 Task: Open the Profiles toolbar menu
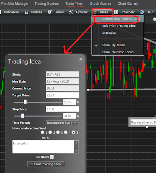pyautogui.click(x=37, y=12)
